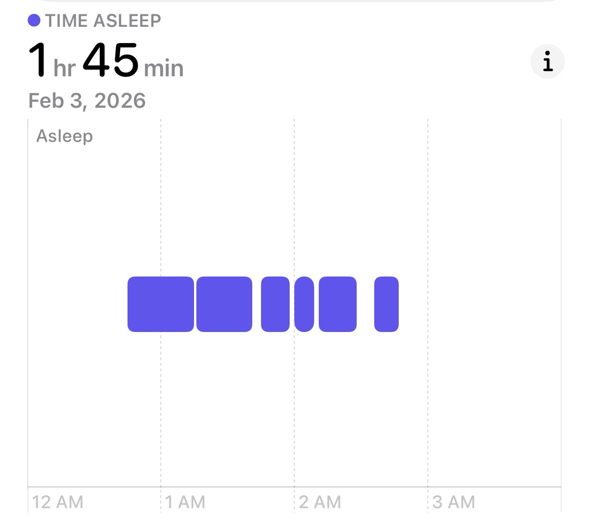Click the 3 AM axis label
The width and height of the screenshot is (596, 529).
[454, 502]
